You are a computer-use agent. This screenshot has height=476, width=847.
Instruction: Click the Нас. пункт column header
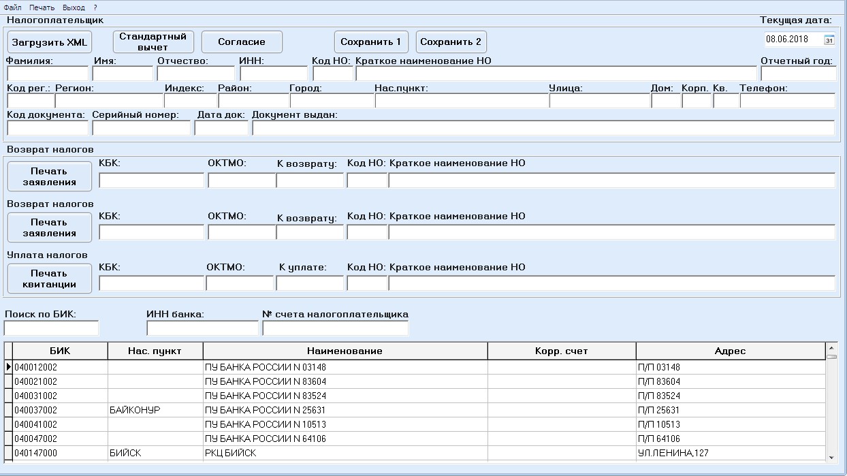[155, 351]
